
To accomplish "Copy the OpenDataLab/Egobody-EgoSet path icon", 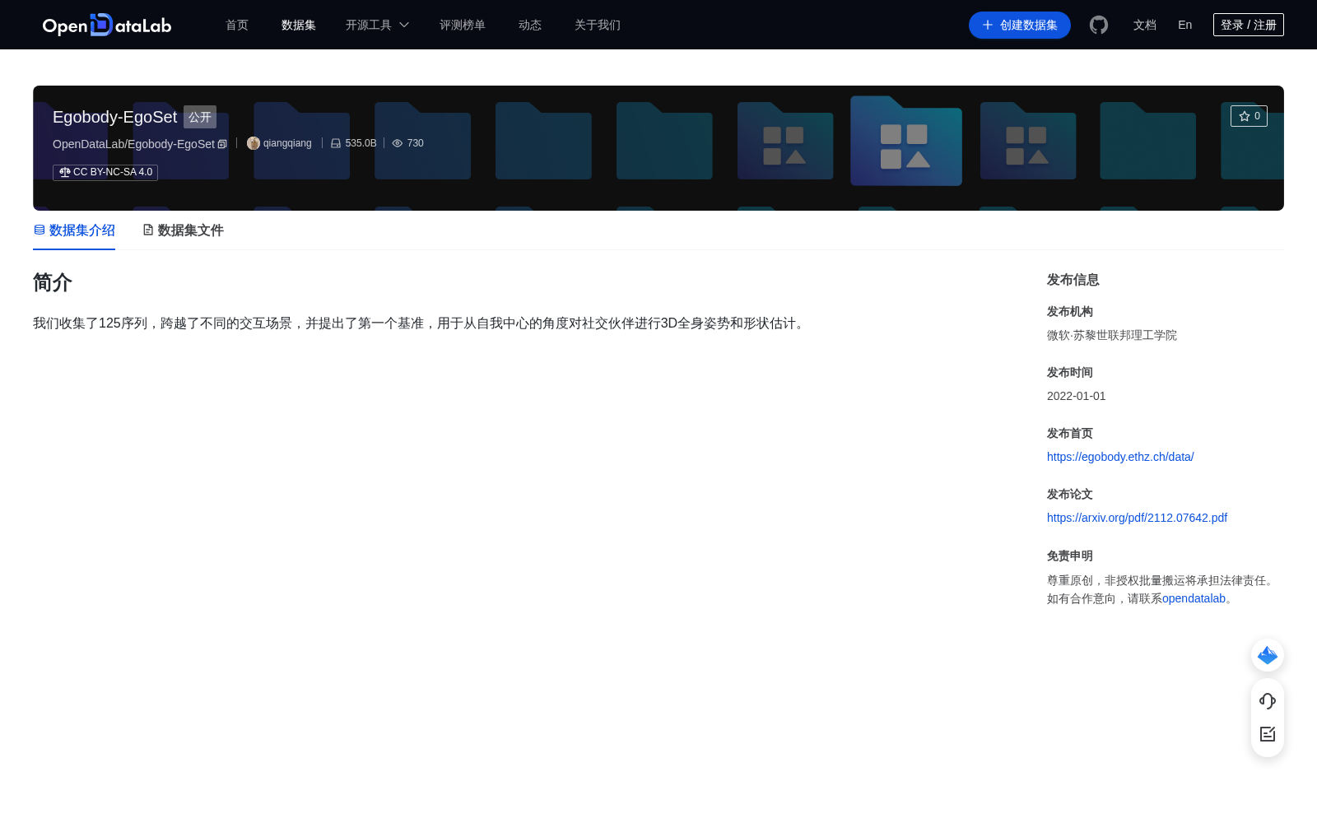I will pos(222,144).
